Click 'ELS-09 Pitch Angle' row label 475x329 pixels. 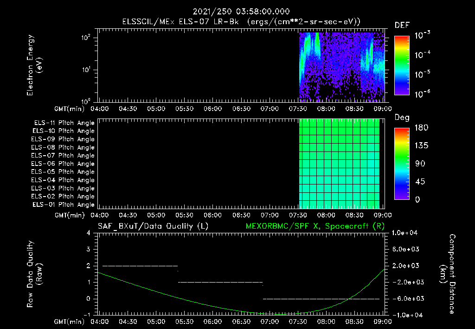[63, 139]
